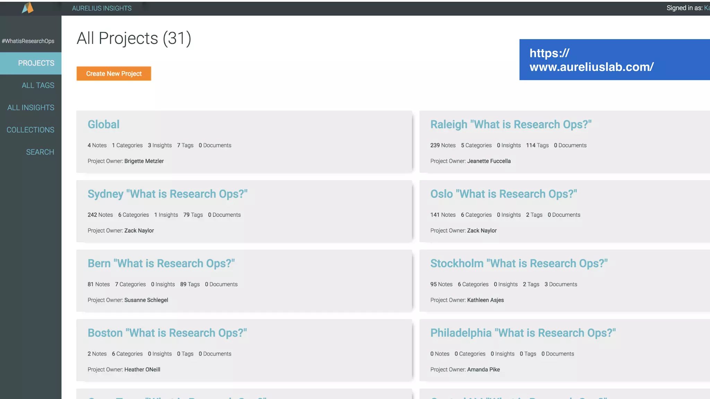Screen dimensions: 710x399
Task: Open the SEARCH sidebar item
Action: pyautogui.click(x=40, y=152)
